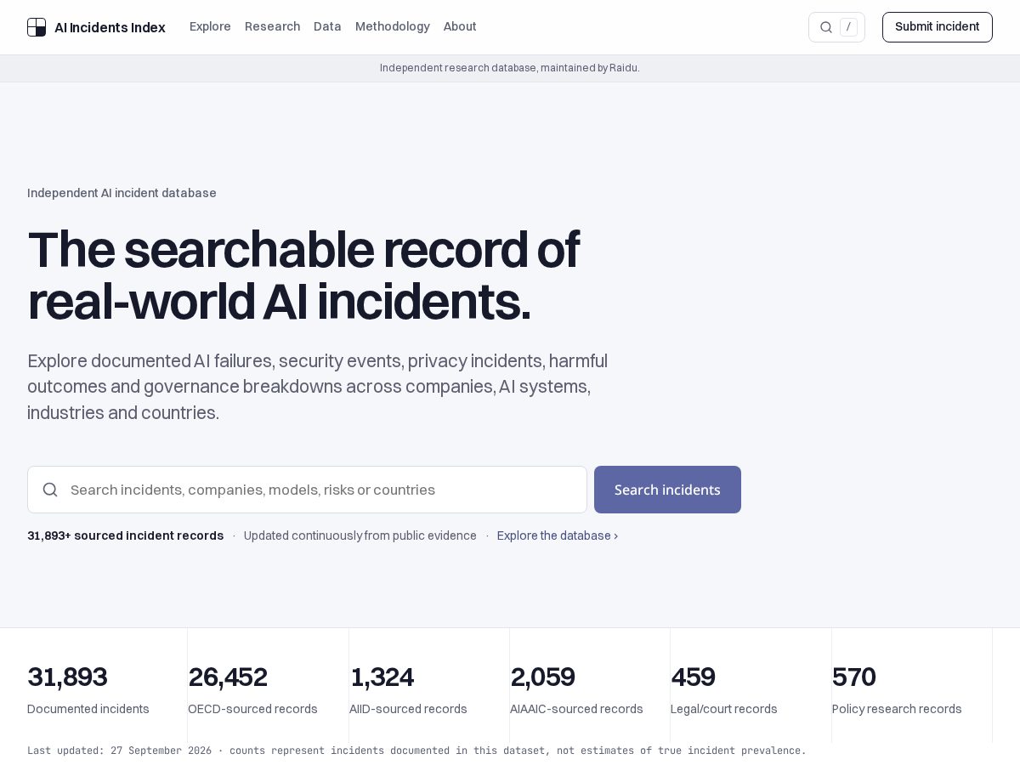
Task: Click the AI Incidents Index logo icon
Action: click(37, 27)
